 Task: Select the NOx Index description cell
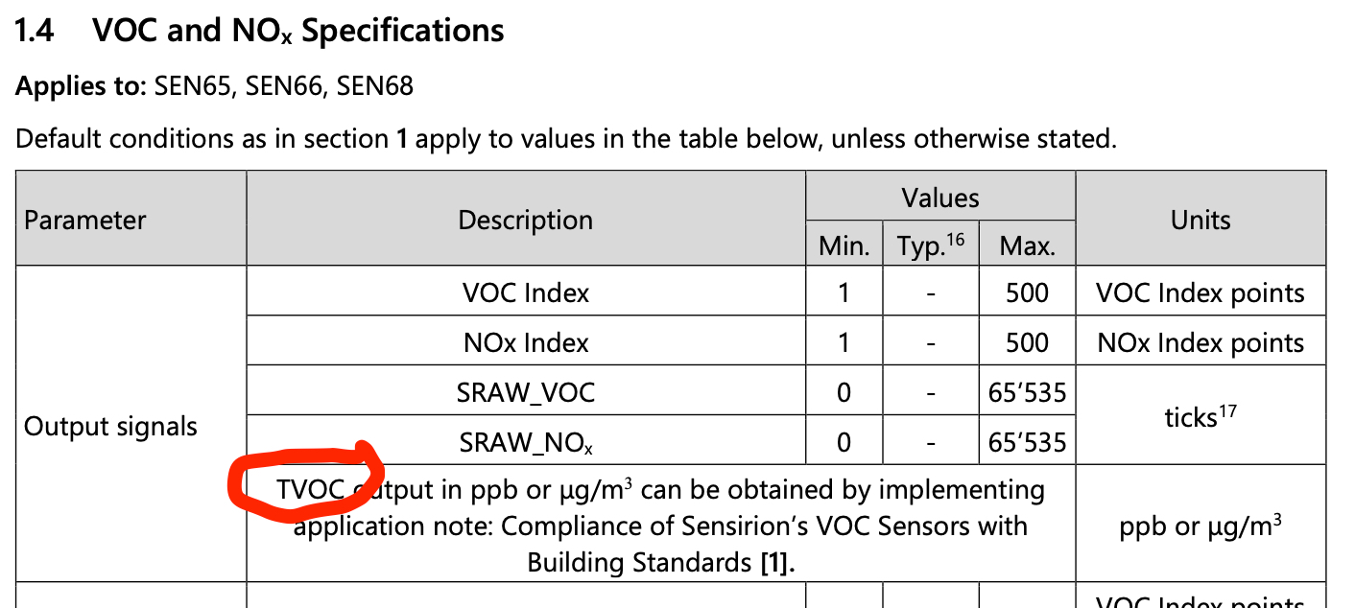525,342
